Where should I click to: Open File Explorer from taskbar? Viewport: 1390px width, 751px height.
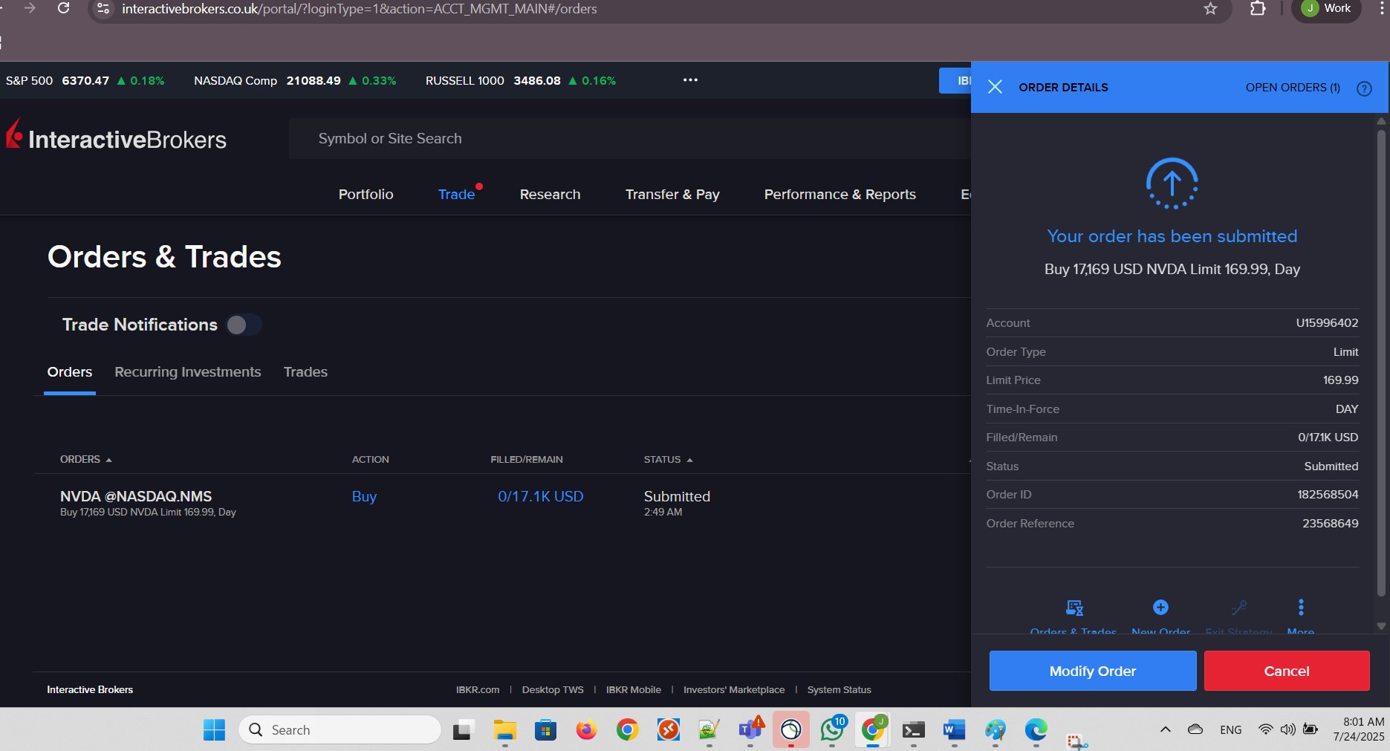pyautogui.click(x=505, y=730)
